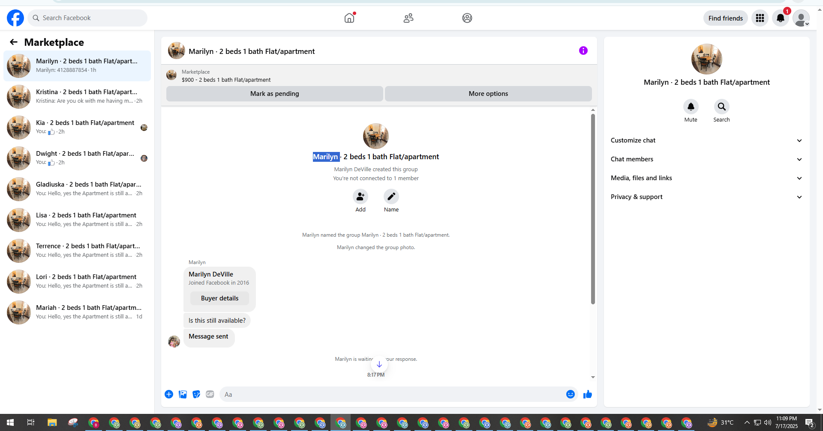
Task: Go to the Home feed icon
Action: tap(350, 18)
